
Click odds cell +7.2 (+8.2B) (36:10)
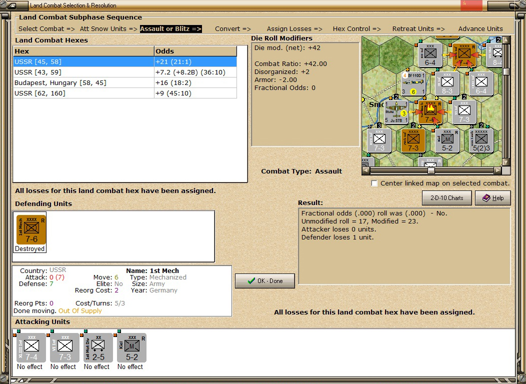pyautogui.click(x=195, y=72)
